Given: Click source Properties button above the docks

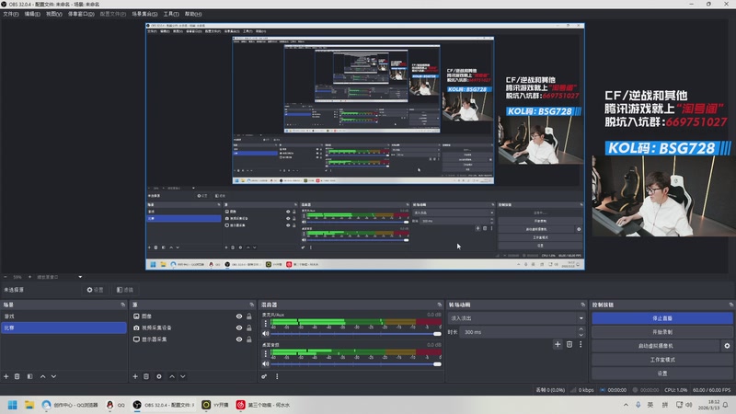Looking at the screenshot, I should pos(95,290).
